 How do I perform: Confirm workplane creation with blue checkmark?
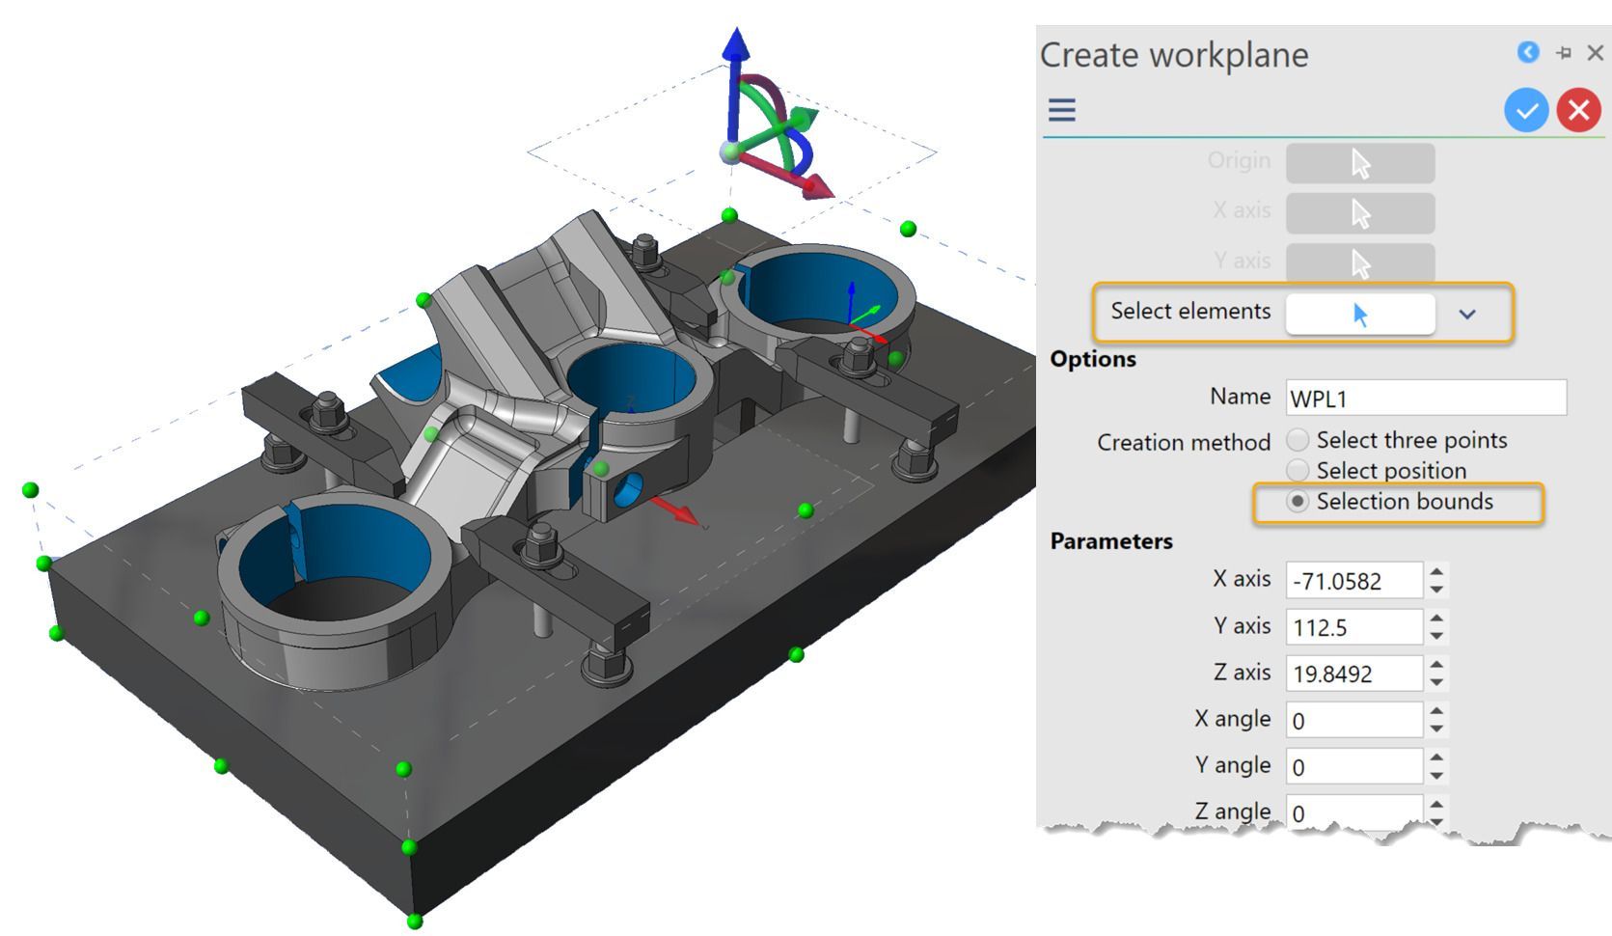[x=1526, y=110]
